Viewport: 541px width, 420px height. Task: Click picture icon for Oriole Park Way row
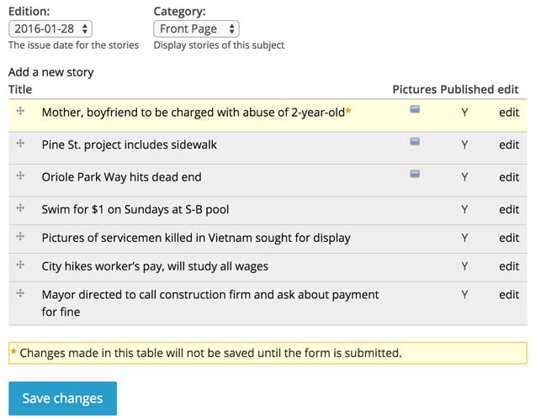tap(415, 174)
